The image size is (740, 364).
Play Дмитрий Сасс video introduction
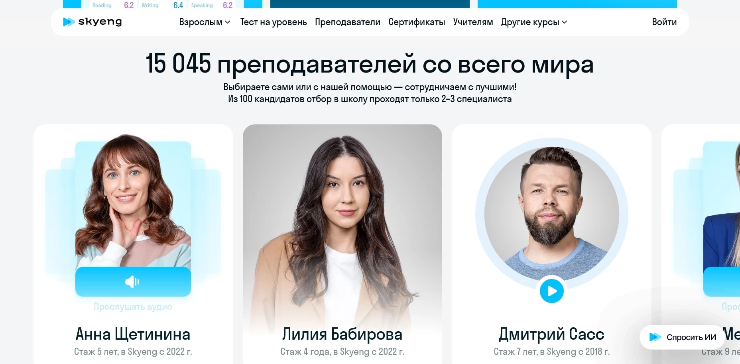[x=552, y=291]
